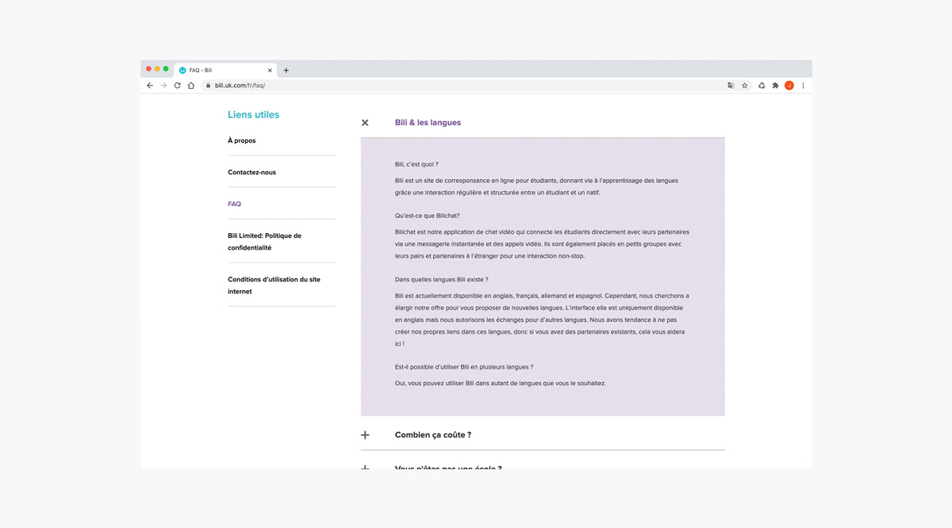Open Conditions d'utilisation du site internet link
Screen dimensions: 952x528
click(x=274, y=285)
